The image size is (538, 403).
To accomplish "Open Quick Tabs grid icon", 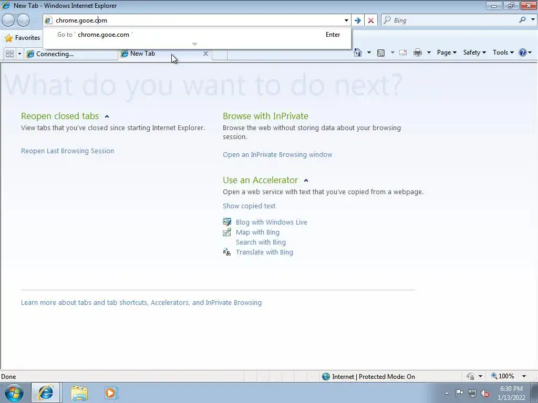I will click(9, 54).
